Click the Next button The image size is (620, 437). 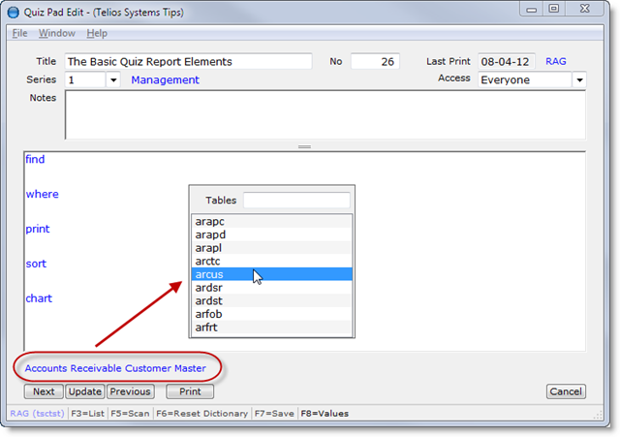(44, 391)
